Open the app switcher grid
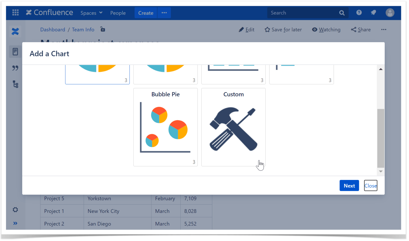 coord(15,12)
